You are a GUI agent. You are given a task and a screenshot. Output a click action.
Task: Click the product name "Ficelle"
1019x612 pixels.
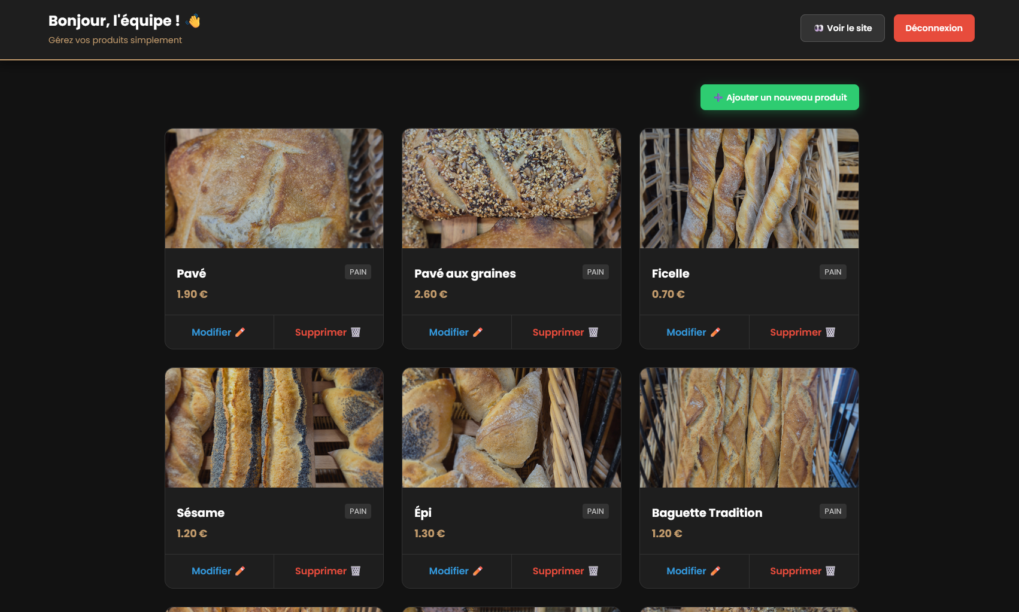coord(671,273)
